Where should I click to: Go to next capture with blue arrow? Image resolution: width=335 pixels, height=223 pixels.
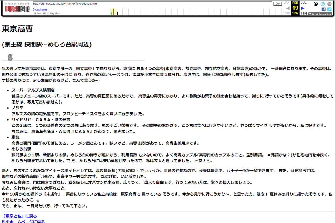302,8
